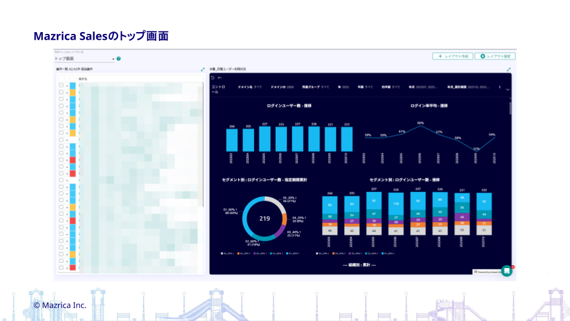The image size is (570, 321).
Task: Open the 年 2025 filter control
Action: pyautogui.click(x=343, y=87)
